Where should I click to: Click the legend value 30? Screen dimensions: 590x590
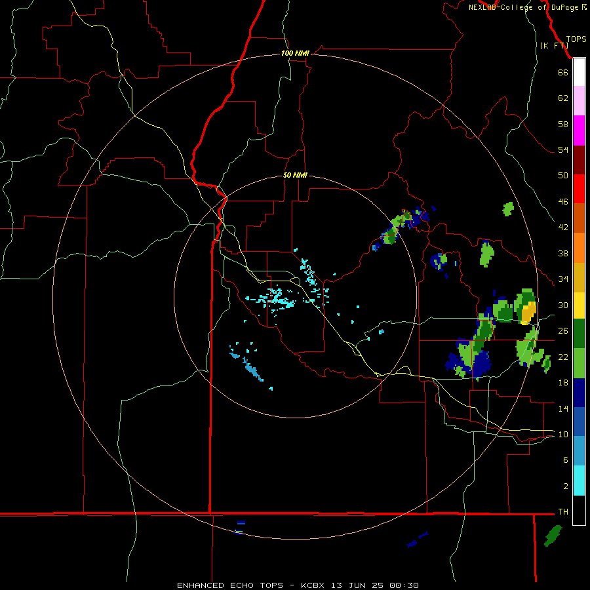(x=563, y=305)
